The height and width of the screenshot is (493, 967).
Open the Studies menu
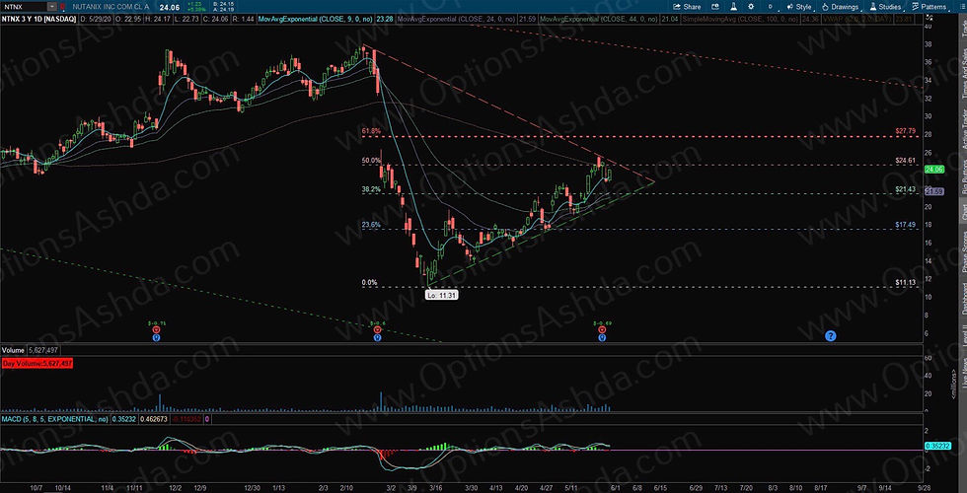(x=885, y=7)
